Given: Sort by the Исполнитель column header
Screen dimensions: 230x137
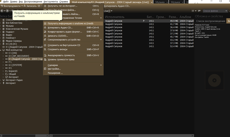Looking at the screenshot, I should click(114, 17).
